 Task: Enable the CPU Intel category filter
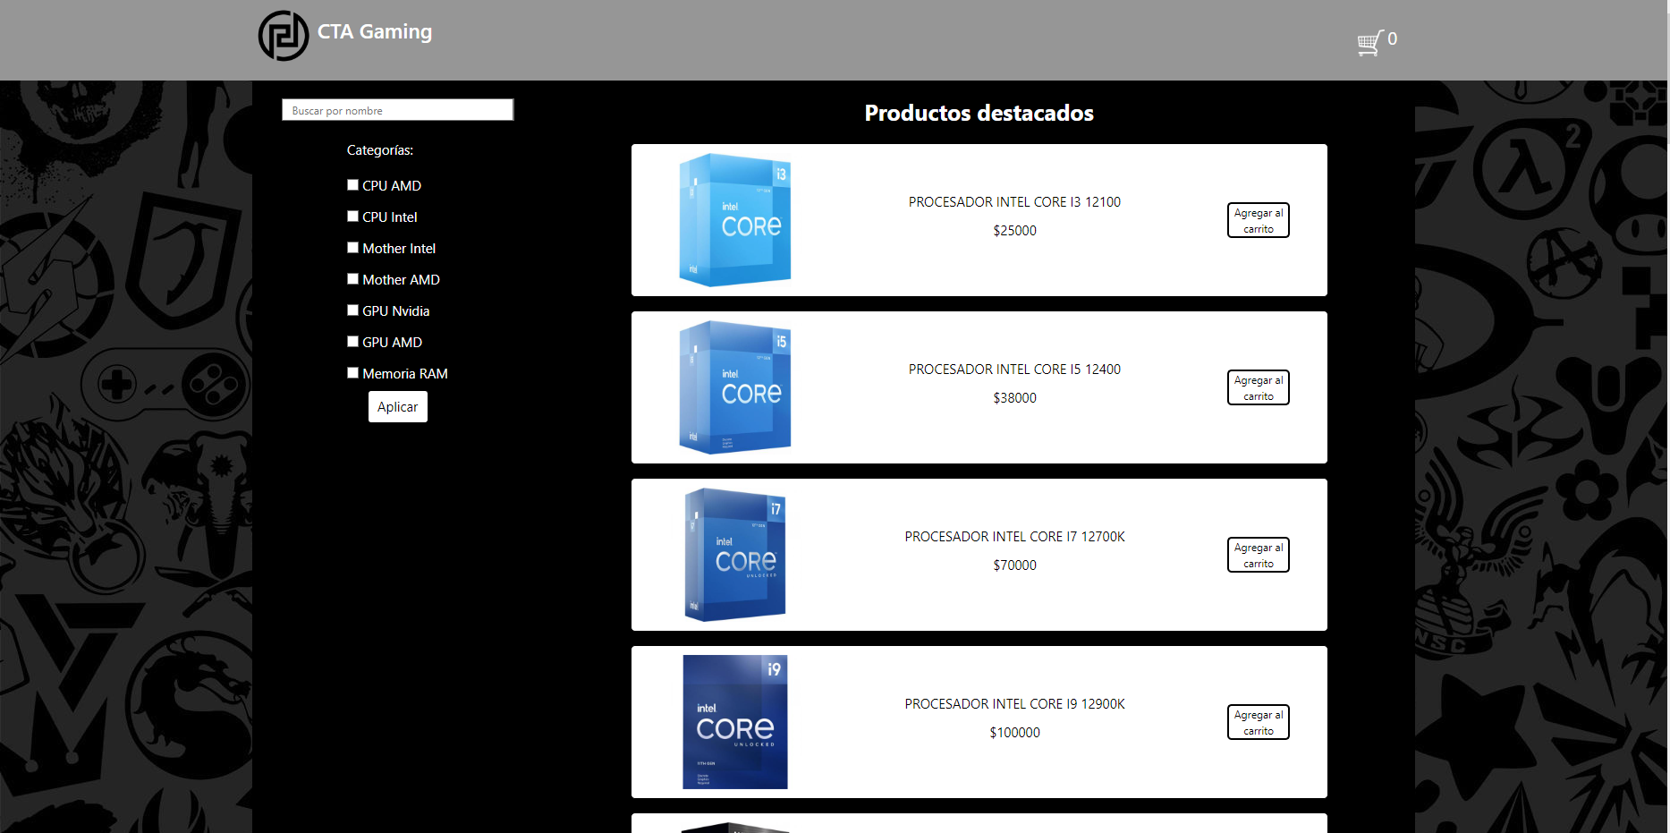pyautogui.click(x=352, y=217)
